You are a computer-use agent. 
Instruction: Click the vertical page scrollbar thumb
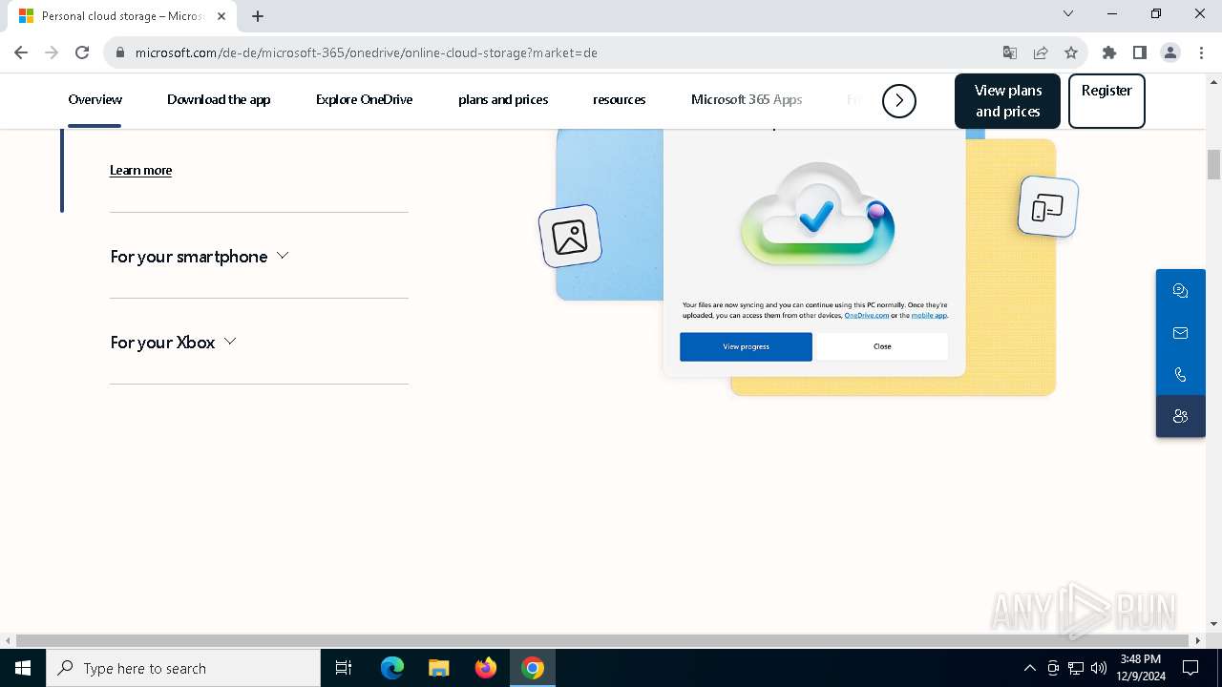click(x=1213, y=164)
